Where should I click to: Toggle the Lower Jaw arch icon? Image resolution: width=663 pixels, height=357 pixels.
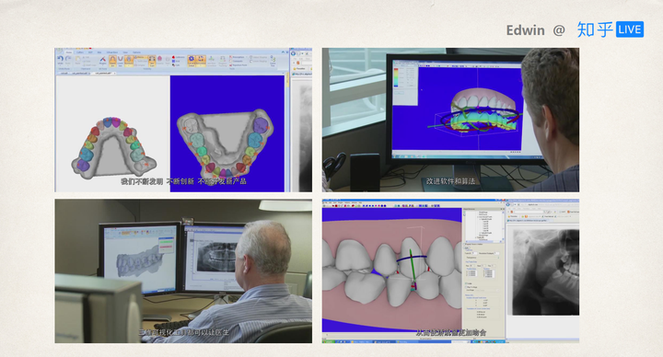pyautogui.click(x=121, y=59)
